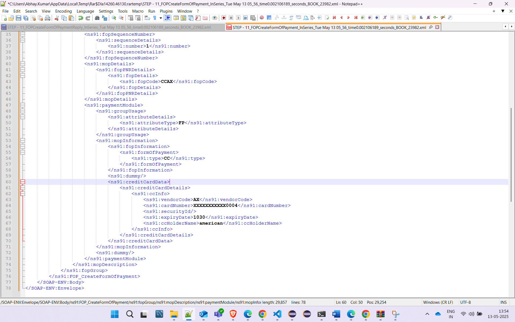Close the active tab with red X
The width and height of the screenshot is (515, 322).
(x=437, y=27)
